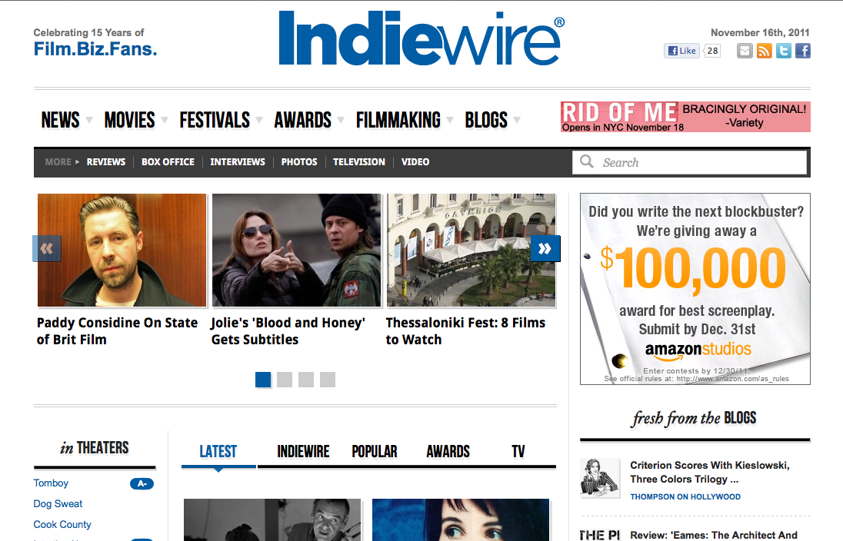Click the search magnifier icon
The image size is (843, 541).
[587, 162]
